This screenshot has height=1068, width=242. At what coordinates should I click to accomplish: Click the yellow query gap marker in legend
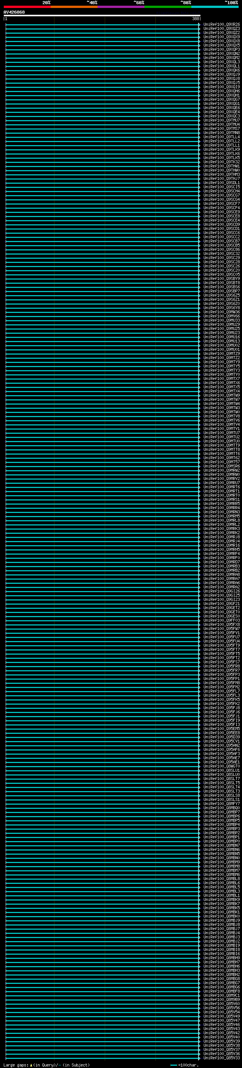click(x=31, y=1065)
